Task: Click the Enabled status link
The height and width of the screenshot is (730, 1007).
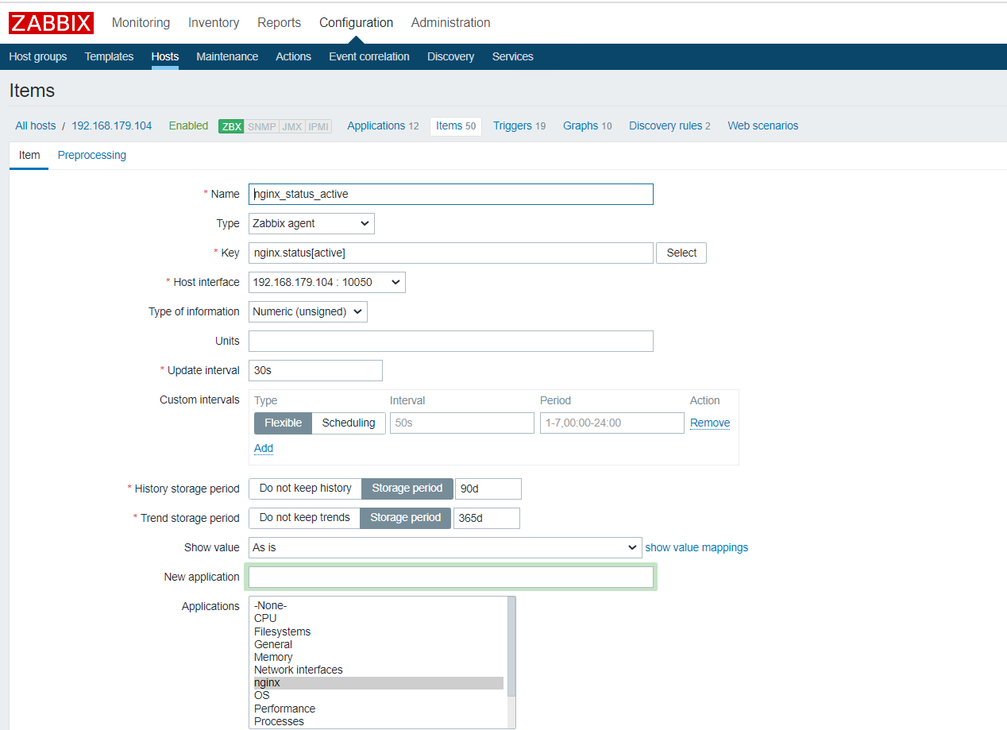Action: point(188,126)
